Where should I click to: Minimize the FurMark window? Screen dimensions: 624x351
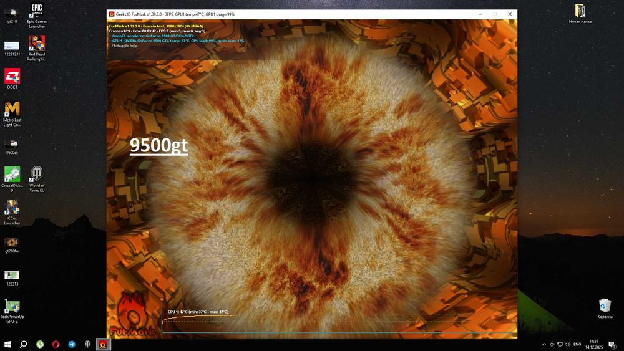click(x=480, y=14)
